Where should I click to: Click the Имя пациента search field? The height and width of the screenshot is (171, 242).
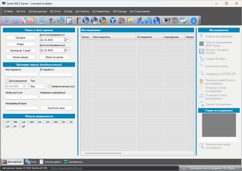click(x=21, y=74)
